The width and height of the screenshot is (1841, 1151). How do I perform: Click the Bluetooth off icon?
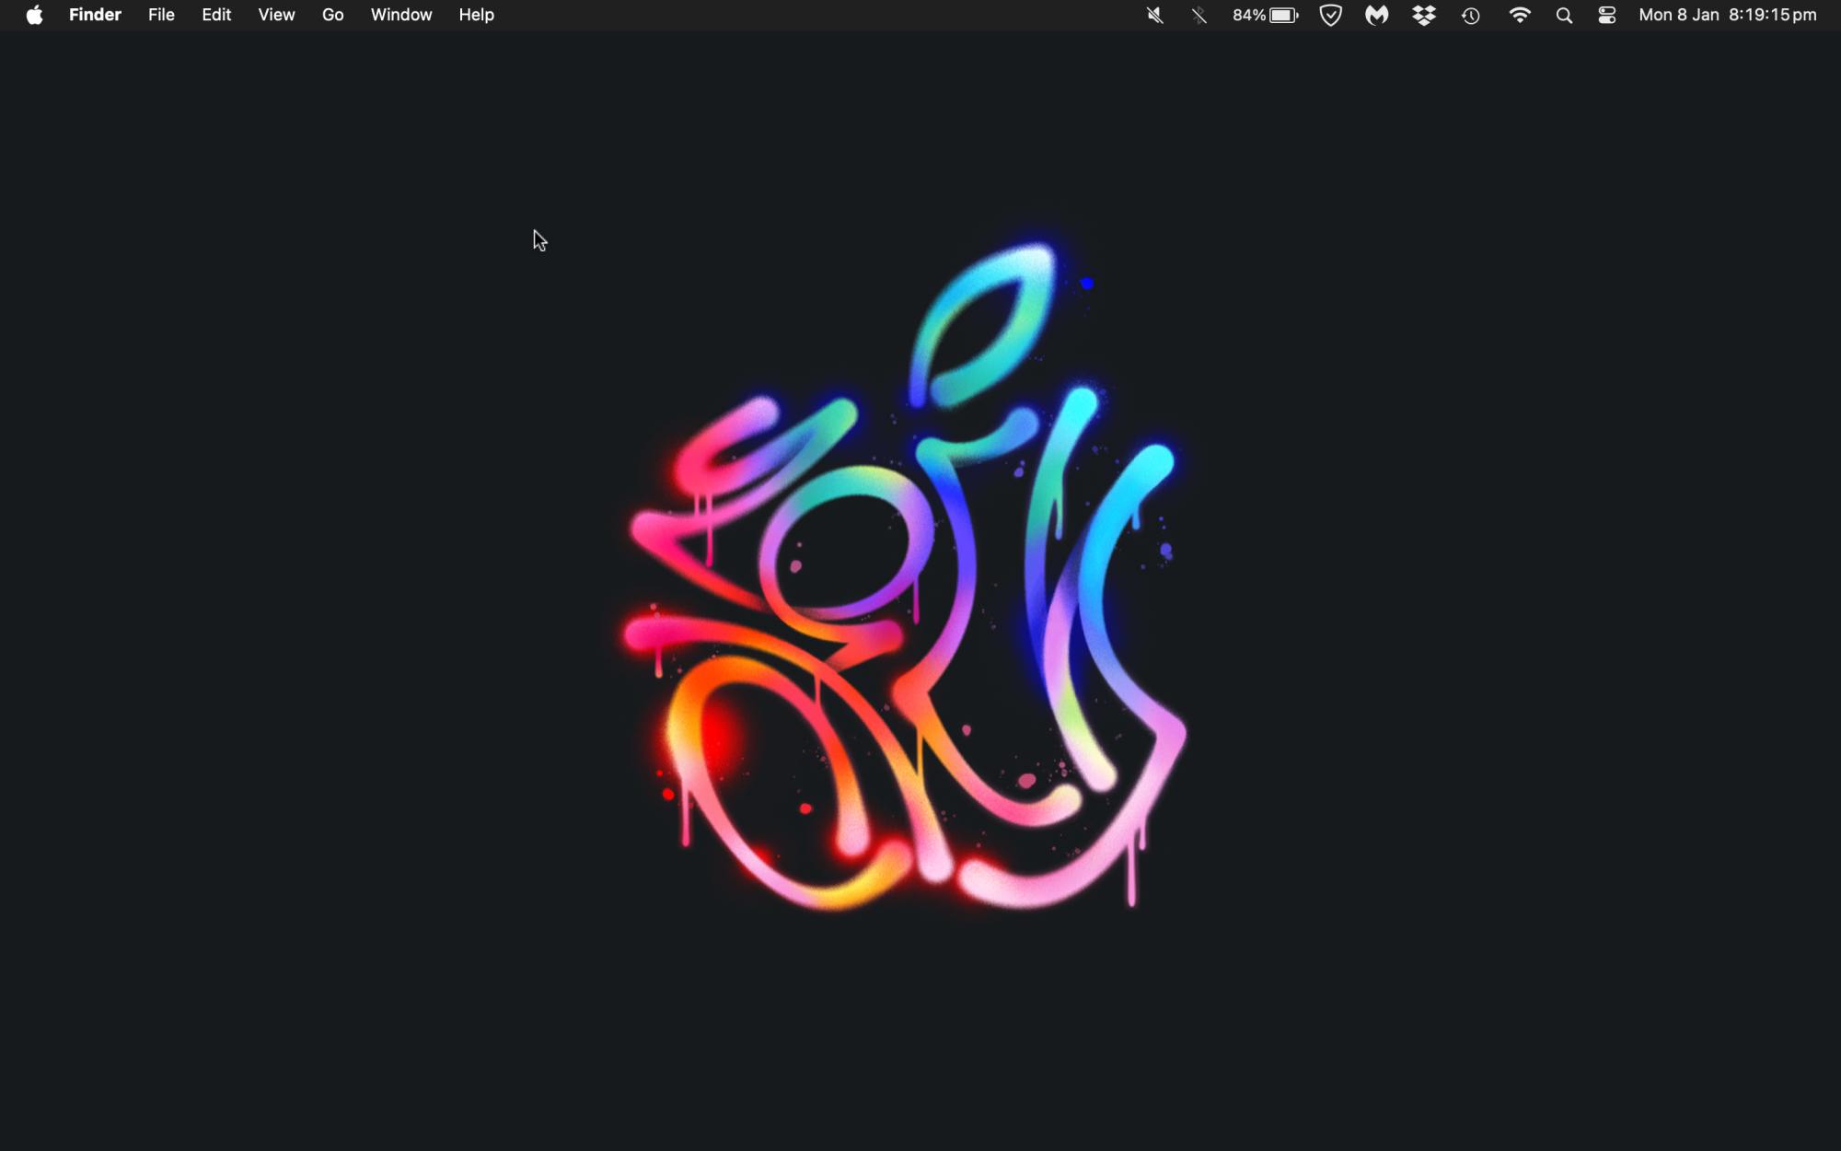(x=1198, y=15)
